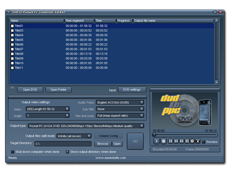Viewport: 231px width, 173px height.
Task: Enable the Title06 checkbox
Action: [12, 45]
